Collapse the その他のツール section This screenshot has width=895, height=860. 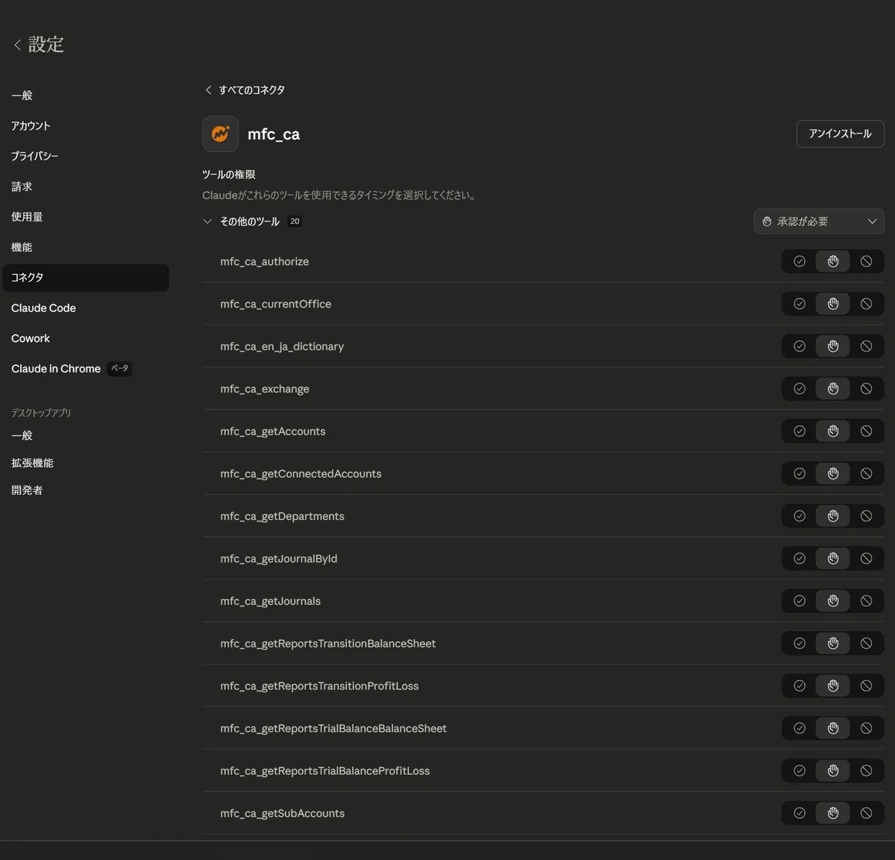[207, 222]
